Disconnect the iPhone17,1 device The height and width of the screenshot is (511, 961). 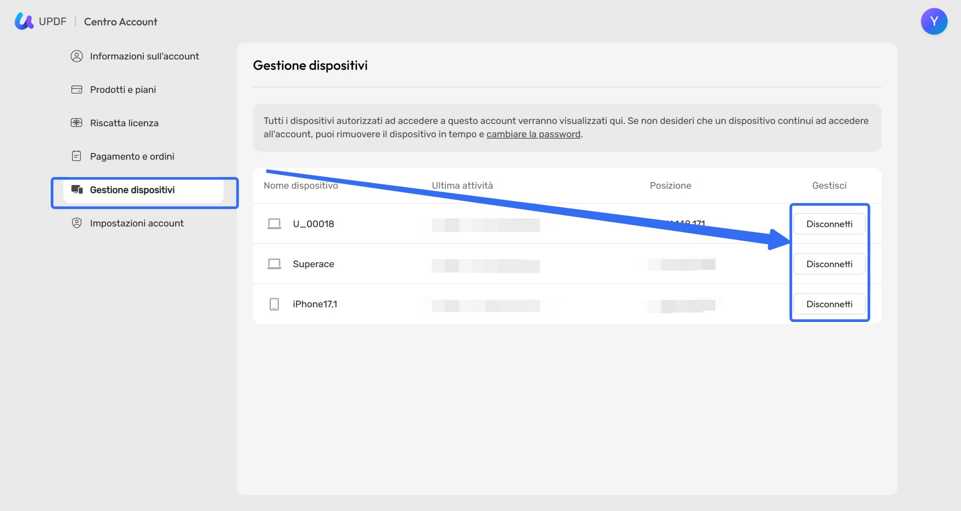pos(829,304)
